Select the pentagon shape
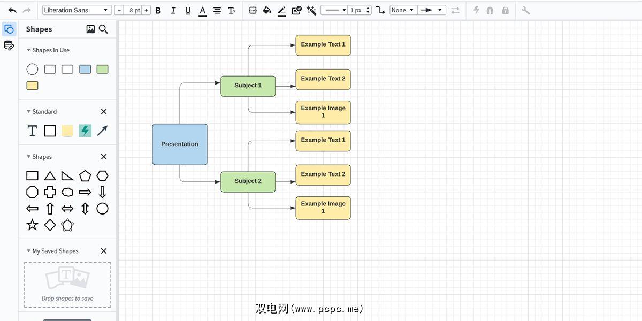Viewport: 642px width, 321px height. [85, 175]
